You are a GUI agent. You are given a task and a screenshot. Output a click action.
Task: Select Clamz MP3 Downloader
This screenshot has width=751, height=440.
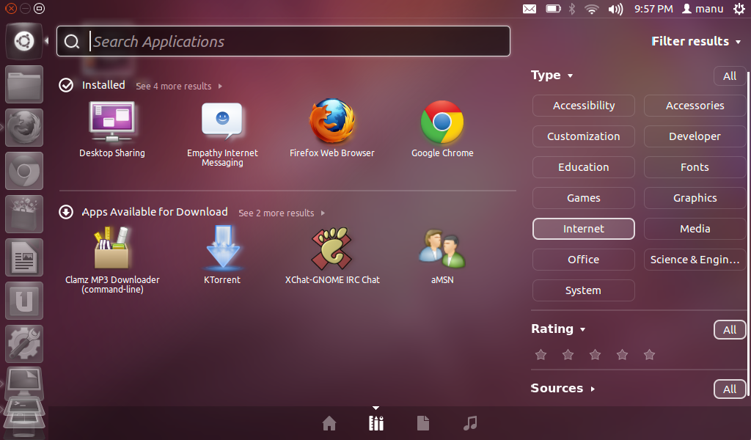(x=111, y=249)
